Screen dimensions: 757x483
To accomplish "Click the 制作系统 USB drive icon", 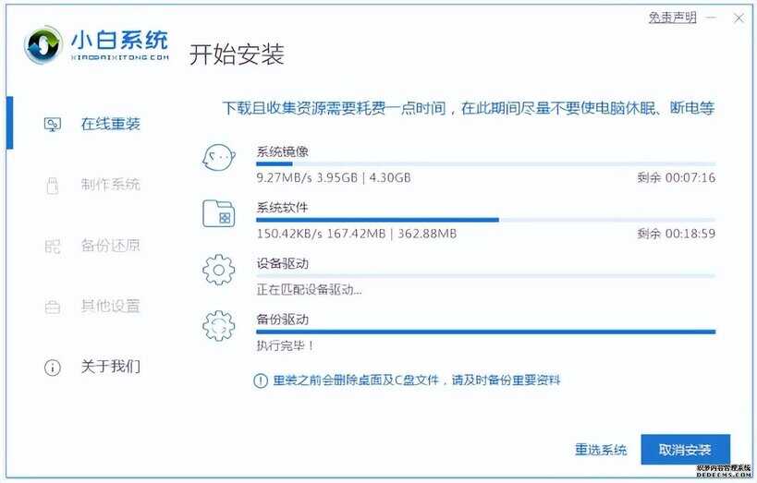I will (52, 186).
